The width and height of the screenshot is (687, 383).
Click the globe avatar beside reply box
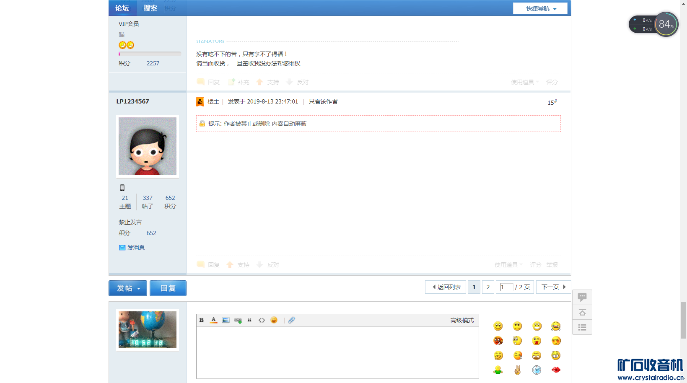[148, 330]
